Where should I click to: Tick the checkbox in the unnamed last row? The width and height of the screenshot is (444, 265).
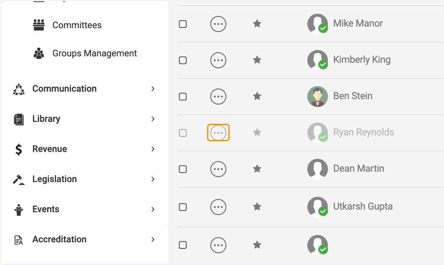(x=183, y=245)
